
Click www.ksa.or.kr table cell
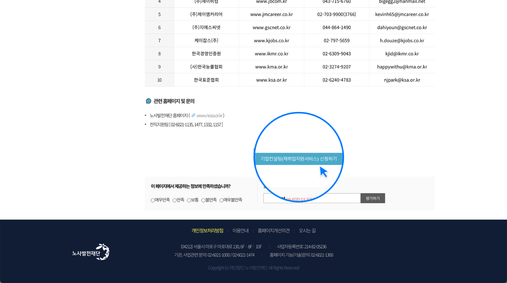[271, 80]
